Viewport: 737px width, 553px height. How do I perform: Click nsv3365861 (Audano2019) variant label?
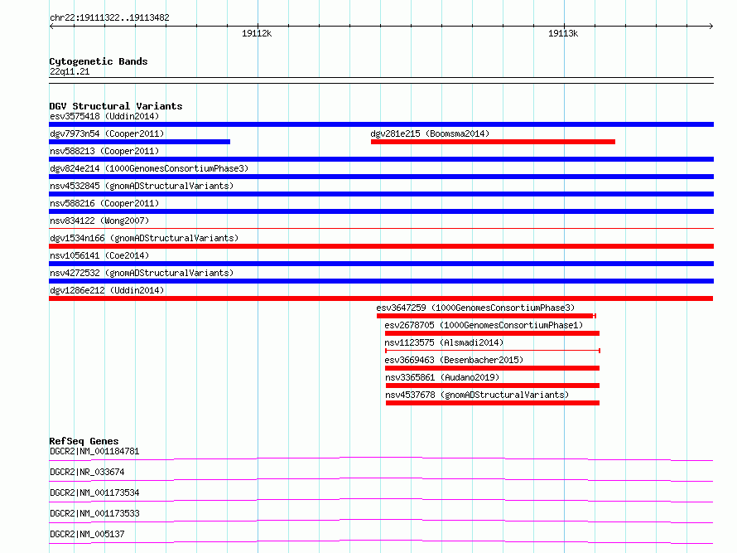(442, 377)
